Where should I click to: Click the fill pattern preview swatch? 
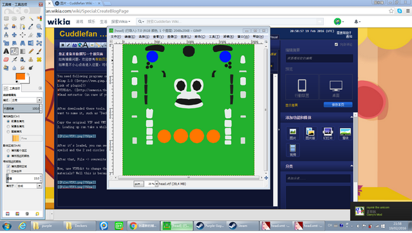(15, 138)
